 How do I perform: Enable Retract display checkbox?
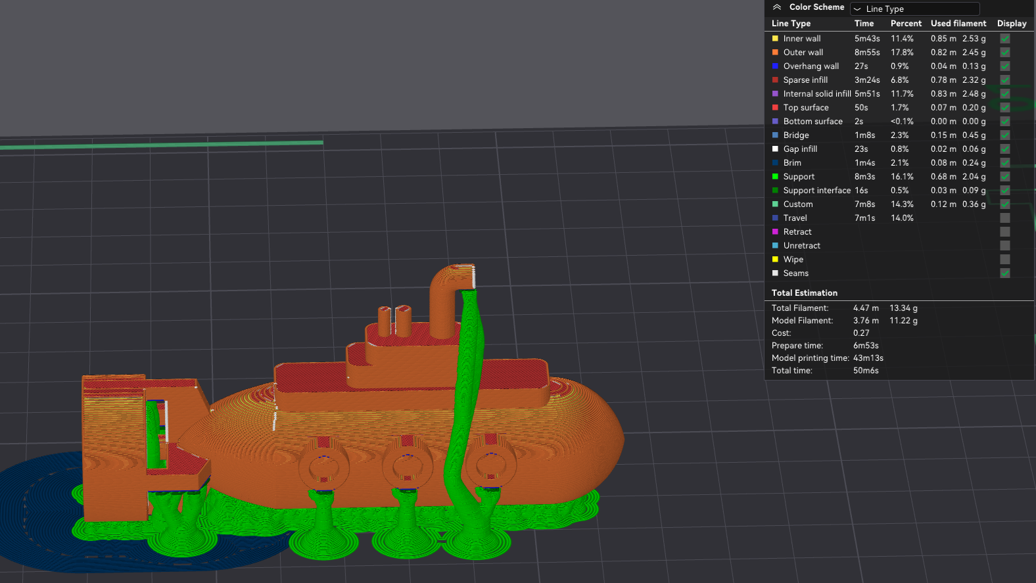[1005, 232]
